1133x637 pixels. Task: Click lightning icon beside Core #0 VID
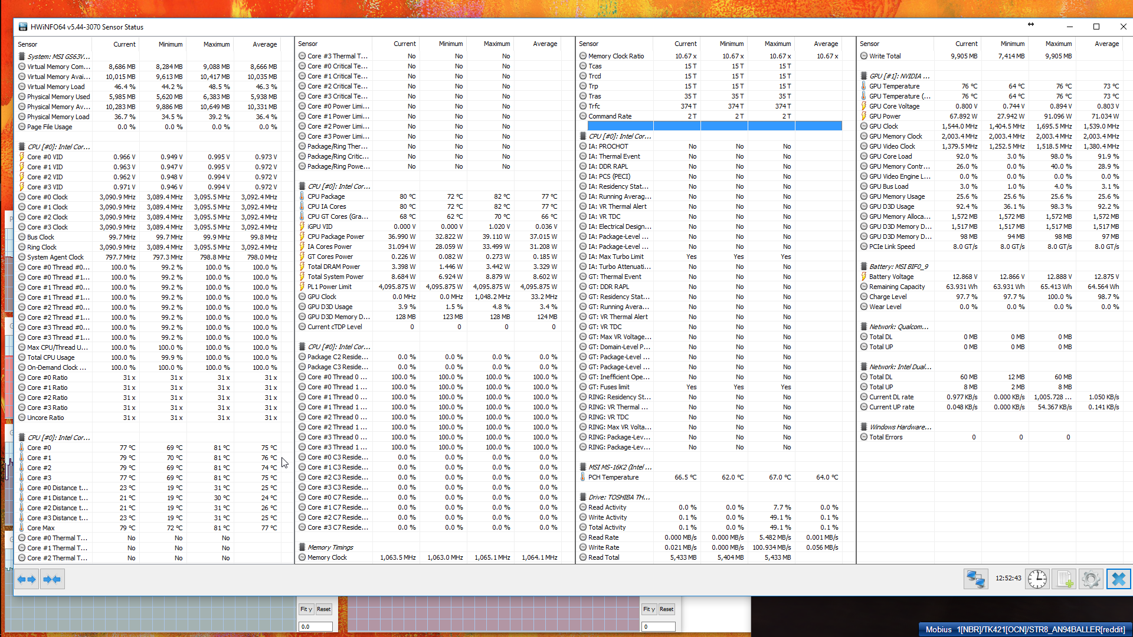[x=22, y=157]
